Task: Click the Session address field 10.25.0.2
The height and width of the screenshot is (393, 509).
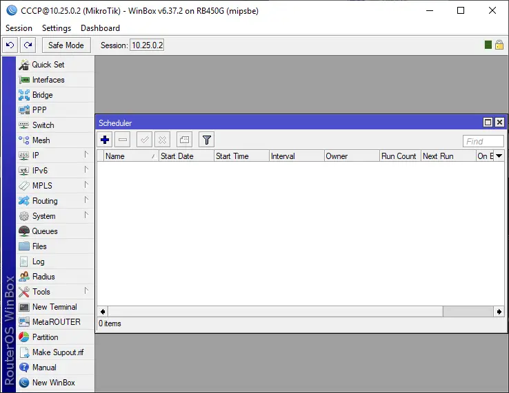Action: [147, 45]
